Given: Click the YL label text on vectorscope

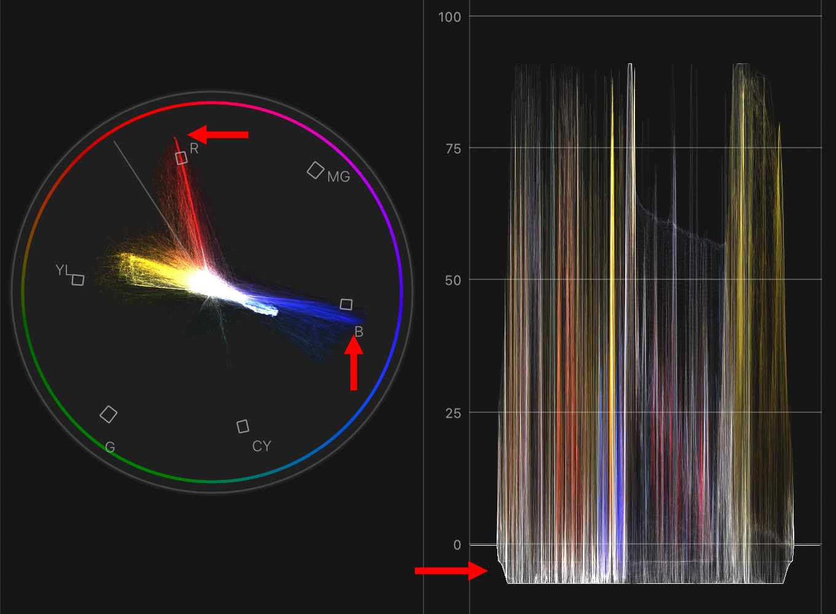Looking at the screenshot, I should click(63, 270).
